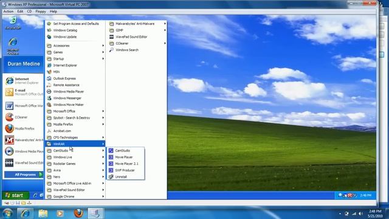Click the All Programs button
Viewport: 389px width, 219px height.
pos(24,175)
